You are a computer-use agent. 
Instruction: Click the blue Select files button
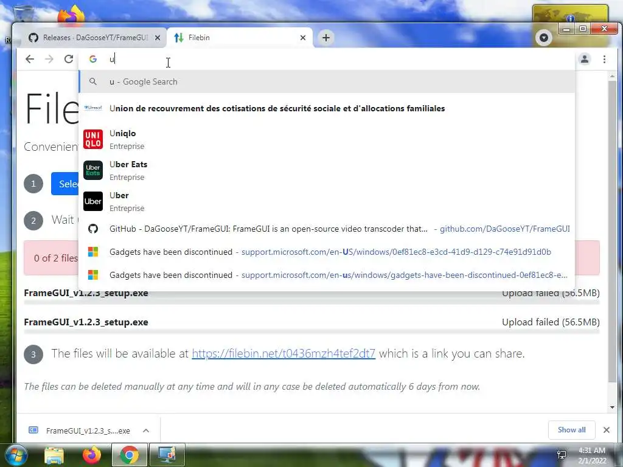click(x=64, y=184)
